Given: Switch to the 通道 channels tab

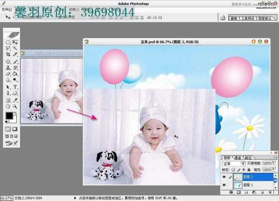Looking at the screenshot, I should pos(237,158).
